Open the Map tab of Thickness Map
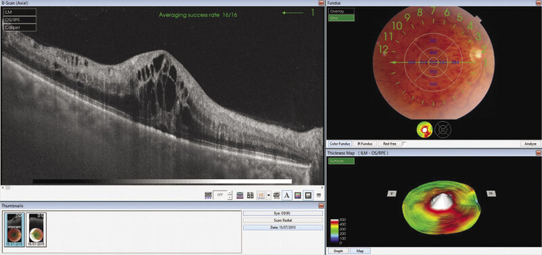Viewport: 542px width, 255px height. point(360,251)
